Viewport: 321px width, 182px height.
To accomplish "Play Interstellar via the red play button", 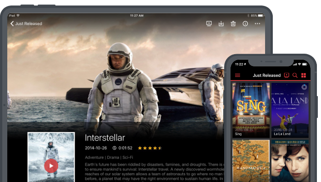I will click(x=51, y=166).
